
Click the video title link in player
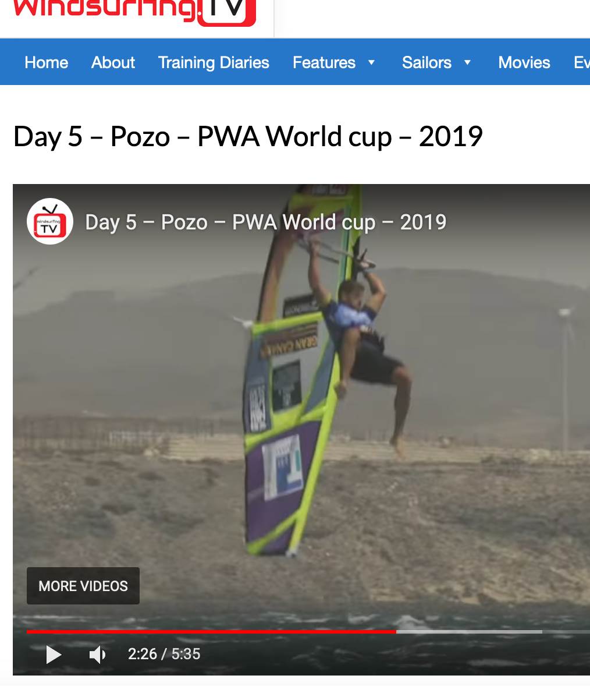[x=266, y=222]
